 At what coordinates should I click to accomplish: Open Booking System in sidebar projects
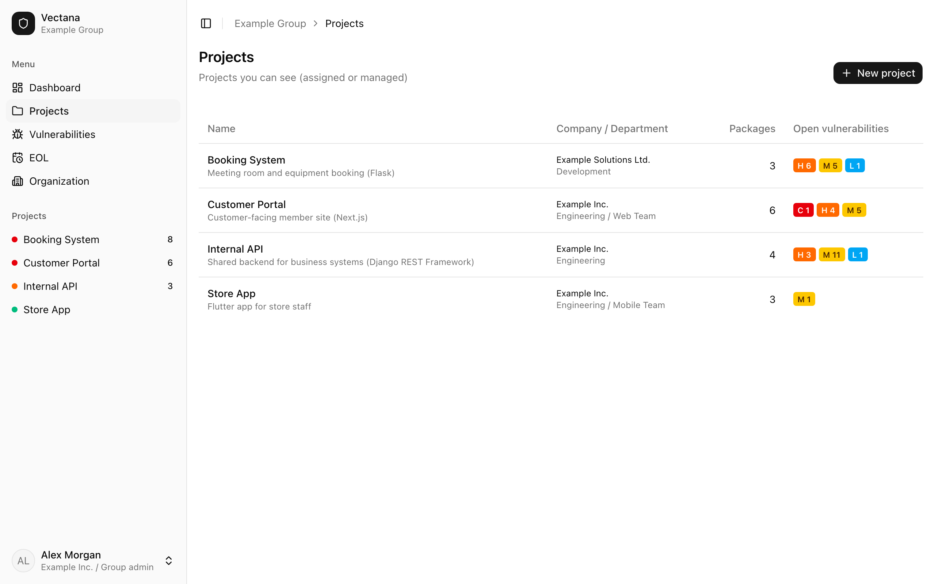[93, 239]
